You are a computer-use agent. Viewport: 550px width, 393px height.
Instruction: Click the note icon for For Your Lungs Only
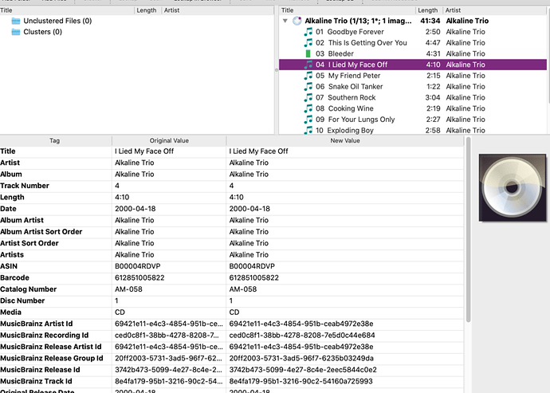[308, 120]
